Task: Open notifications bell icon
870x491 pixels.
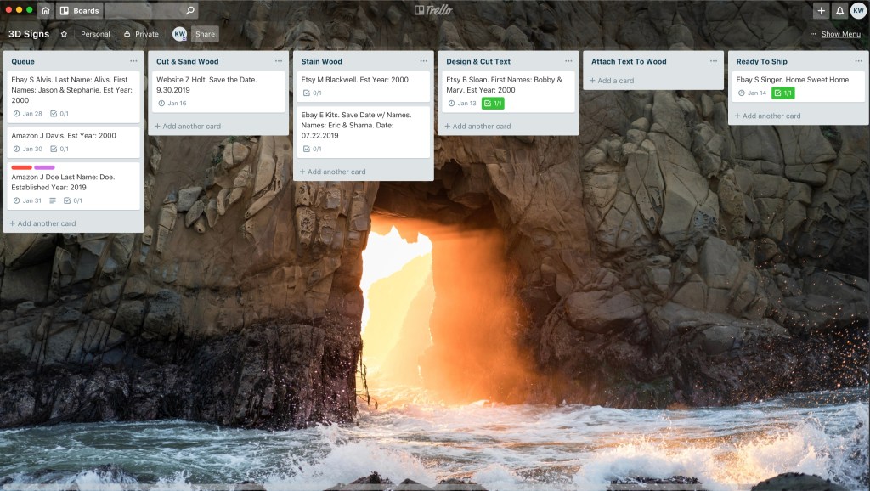Action: click(839, 11)
